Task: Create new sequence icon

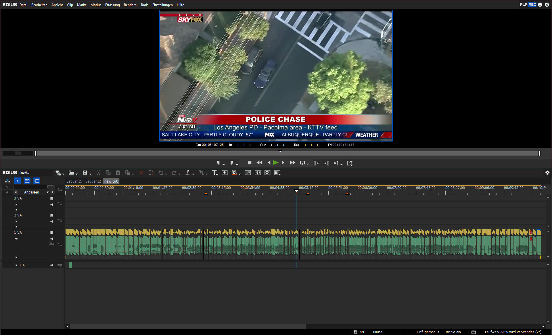Action: 58,173
